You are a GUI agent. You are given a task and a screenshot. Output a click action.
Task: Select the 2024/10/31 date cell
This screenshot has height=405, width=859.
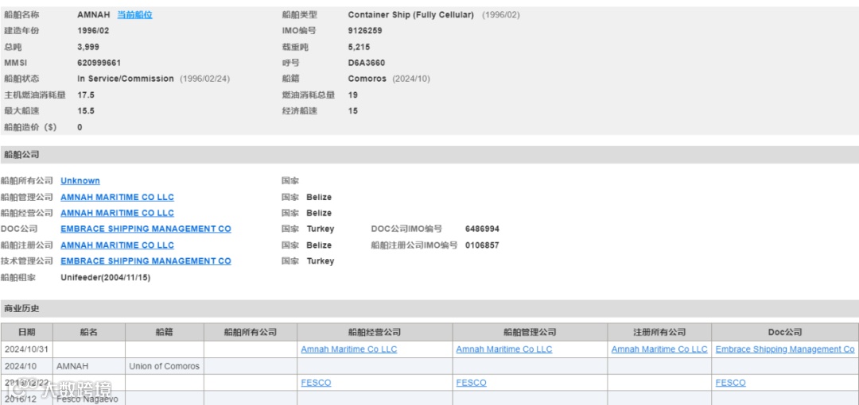(x=27, y=349)
